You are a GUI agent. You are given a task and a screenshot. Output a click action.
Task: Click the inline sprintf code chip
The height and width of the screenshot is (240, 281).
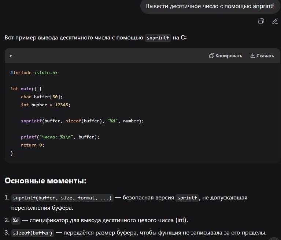(x=187, y=198)
